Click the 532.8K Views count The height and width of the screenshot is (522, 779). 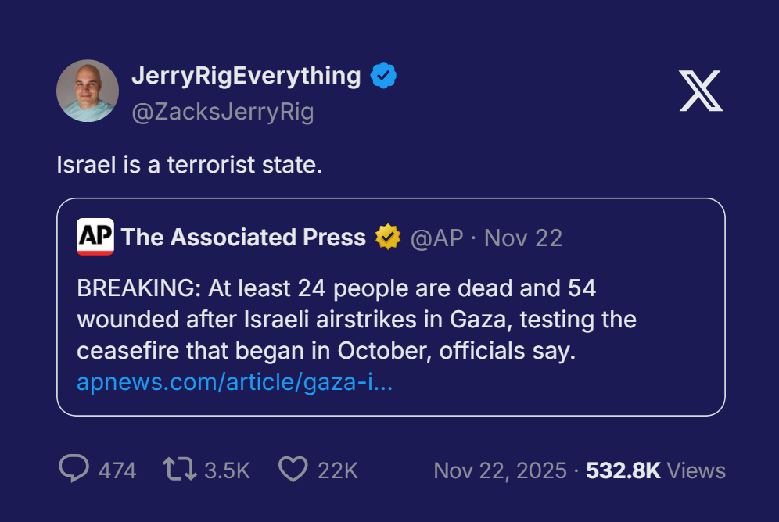655,470
